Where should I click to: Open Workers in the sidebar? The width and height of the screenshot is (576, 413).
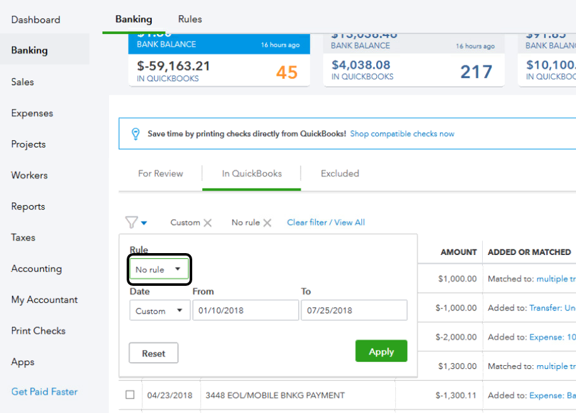[30, 175]
